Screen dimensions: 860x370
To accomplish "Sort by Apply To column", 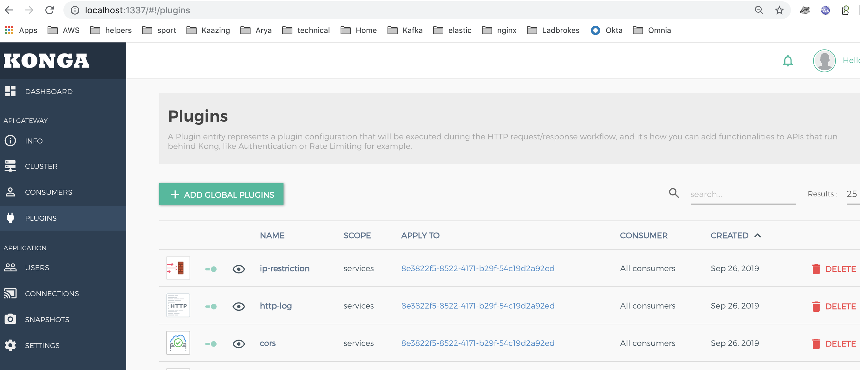I will pos(420,236).
